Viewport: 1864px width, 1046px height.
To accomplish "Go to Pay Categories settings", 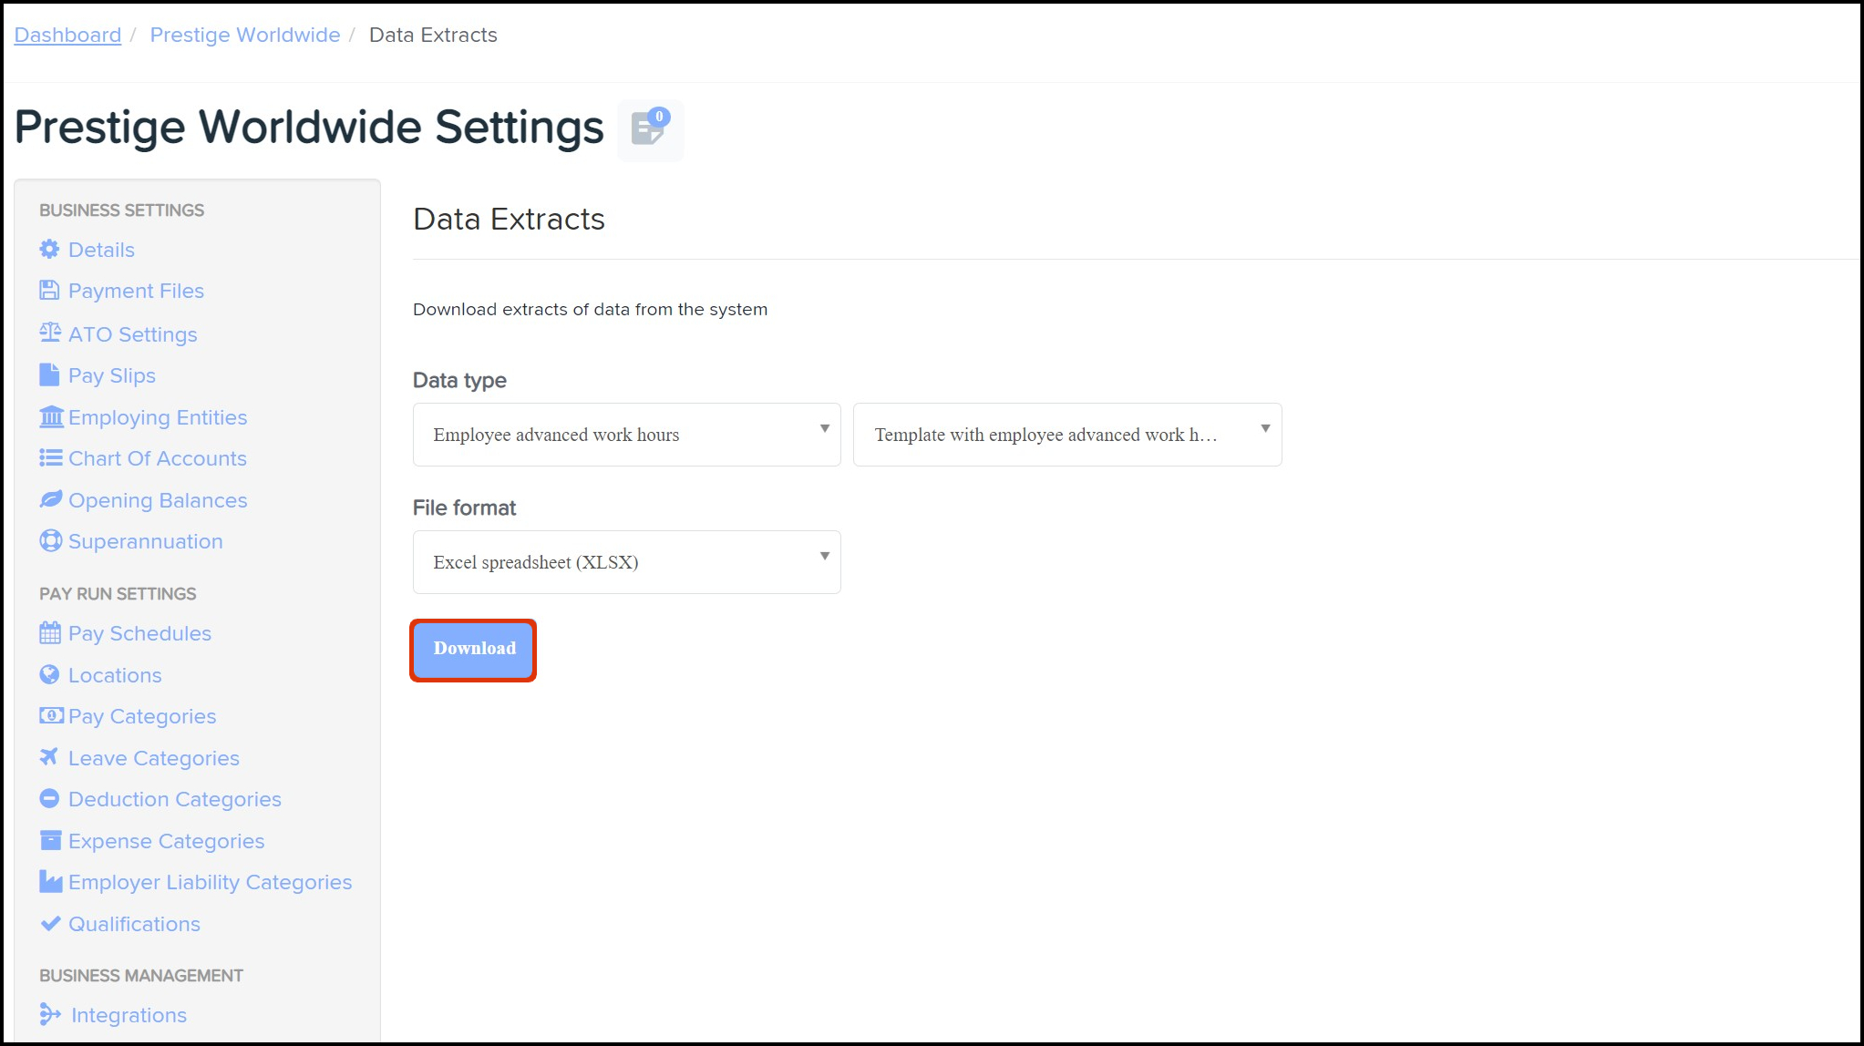I will [x=142, y=716].
